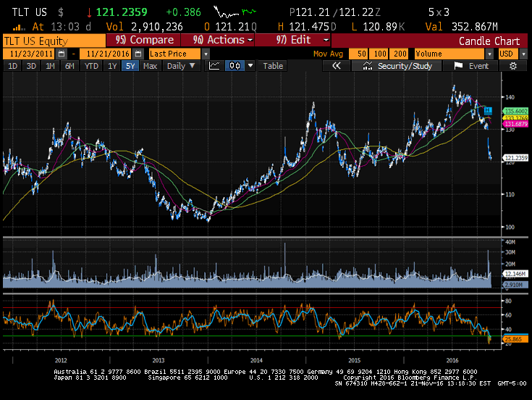This screenshot has height=400, width=532.
Task: Select the YTD time range
Action: pos(91,66)
